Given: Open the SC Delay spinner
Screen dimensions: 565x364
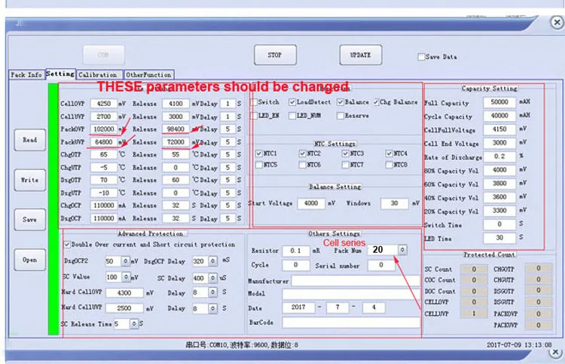Looking at the screenshot, I should coord(213,278).
